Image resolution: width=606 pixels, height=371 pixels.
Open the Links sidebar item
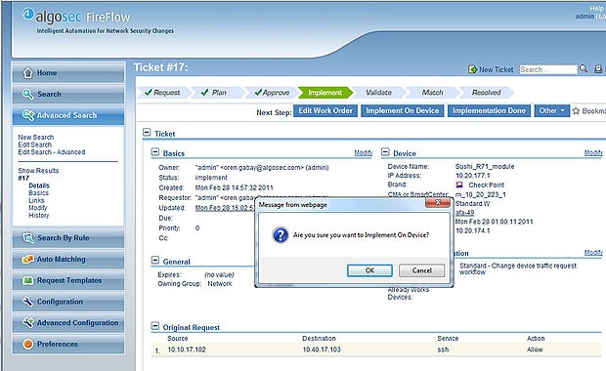pos(36,200)
